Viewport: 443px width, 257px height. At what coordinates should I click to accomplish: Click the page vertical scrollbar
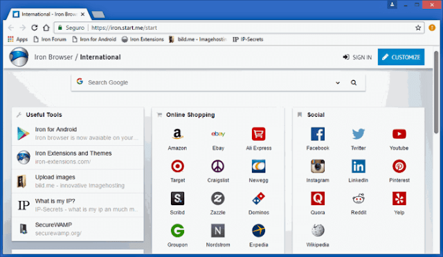(436, 92)
